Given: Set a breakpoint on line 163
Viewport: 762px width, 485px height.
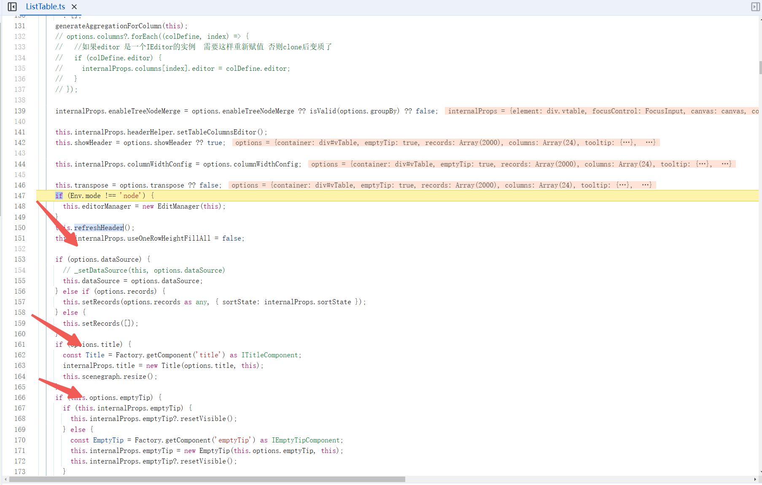Looking at the screenshot, I should [x=20, y=365].
